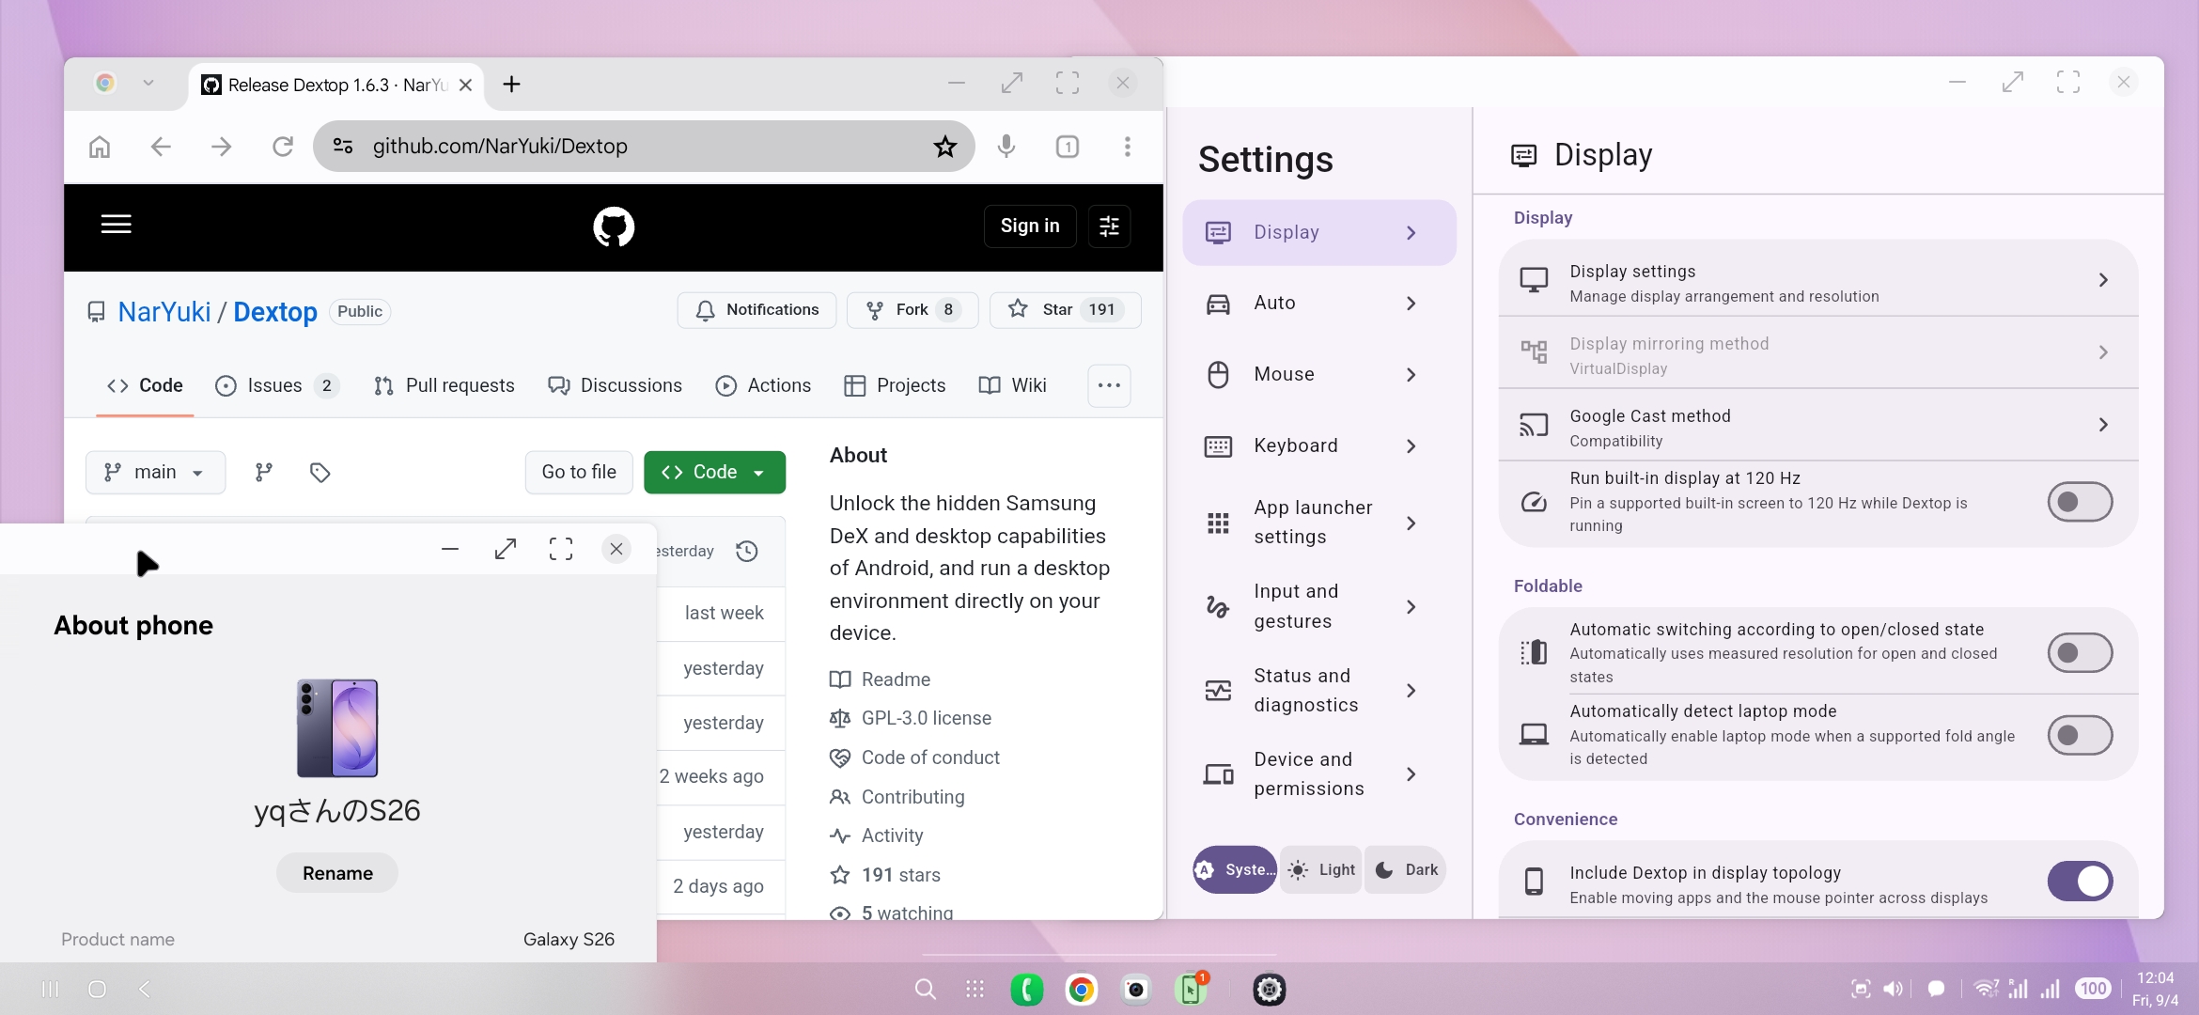Open the Projects tab

tap(895, 386)
